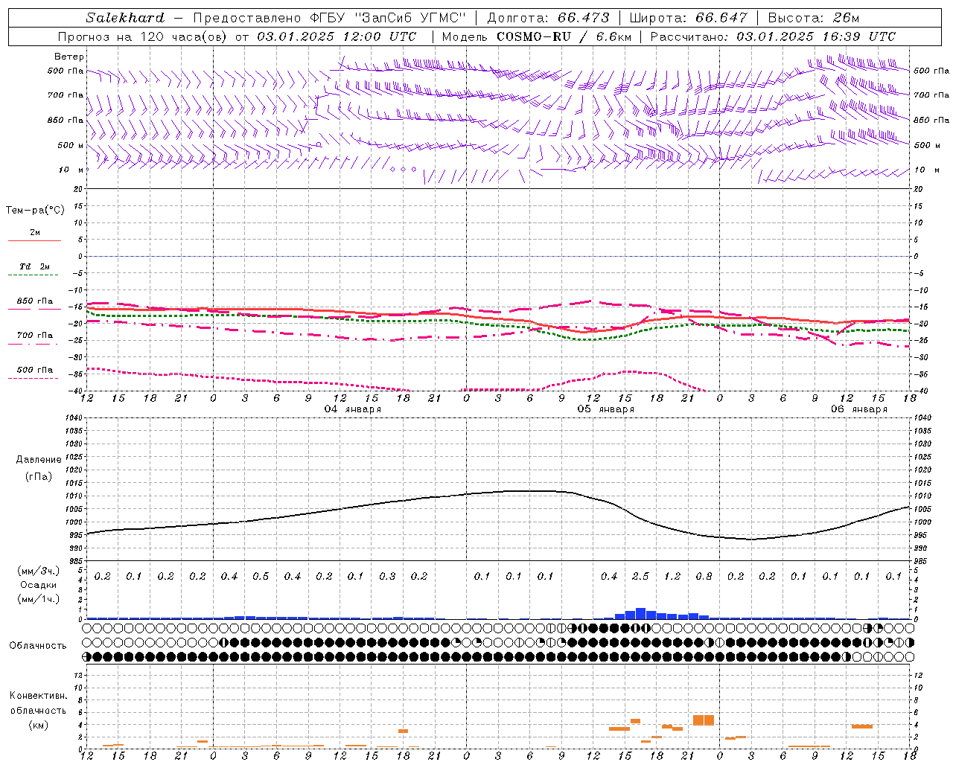This screenshot has width=953, height=762.
Task: Click the 'Облачность' cloud cover label
Action: [38, 646]
